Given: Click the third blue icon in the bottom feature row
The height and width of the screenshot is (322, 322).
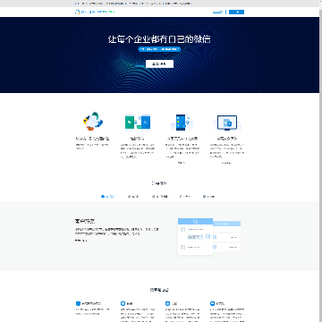Looking at the screenshot, I should (x=167, y=303).
